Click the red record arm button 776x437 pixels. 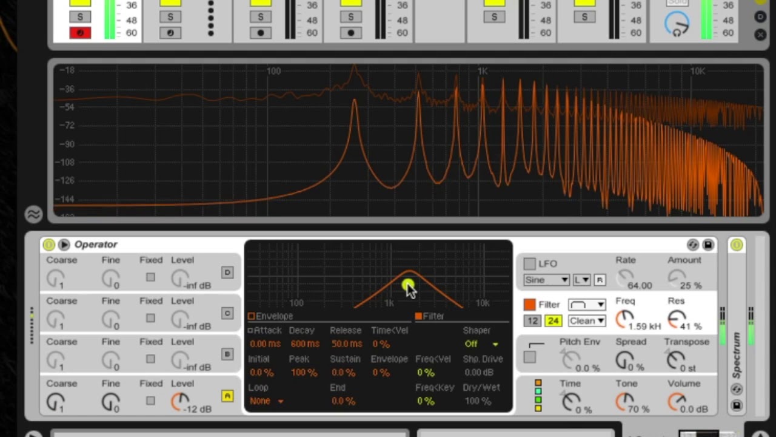pos(80,33)
